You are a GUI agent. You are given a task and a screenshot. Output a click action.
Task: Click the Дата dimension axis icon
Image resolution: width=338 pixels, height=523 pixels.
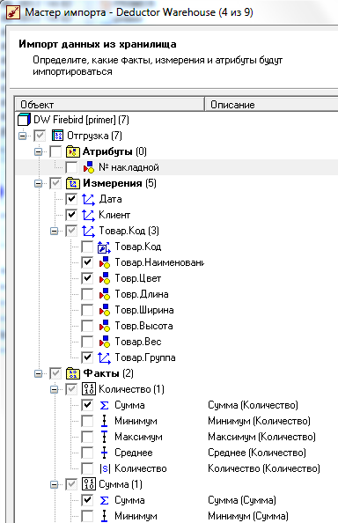[x=88, y=199]
